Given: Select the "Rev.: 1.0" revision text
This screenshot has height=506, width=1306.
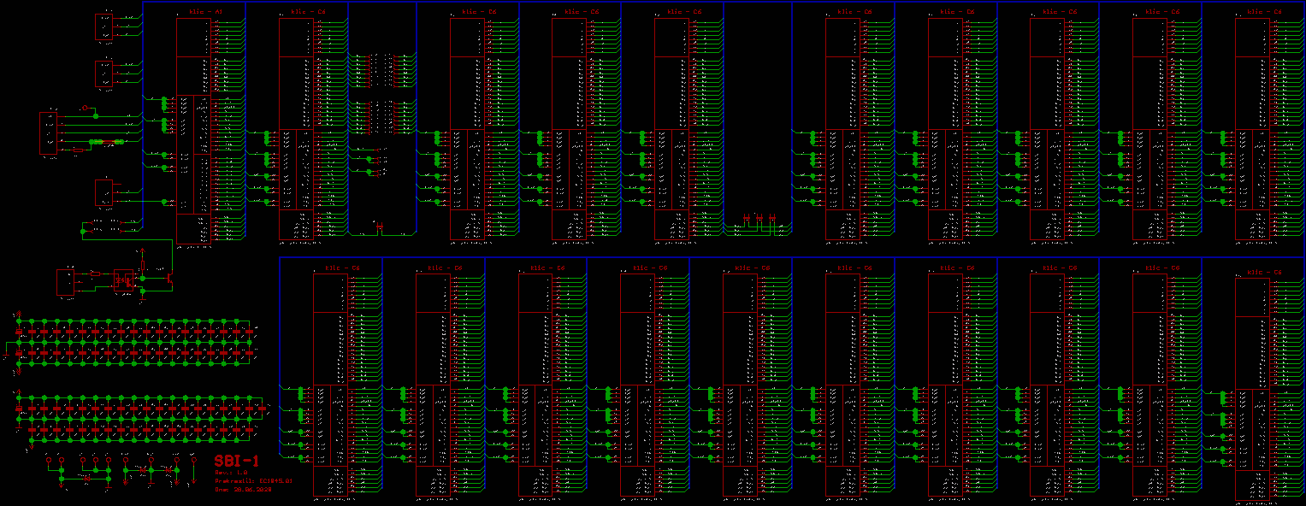Looking at the screenshot, I should 231,472.
